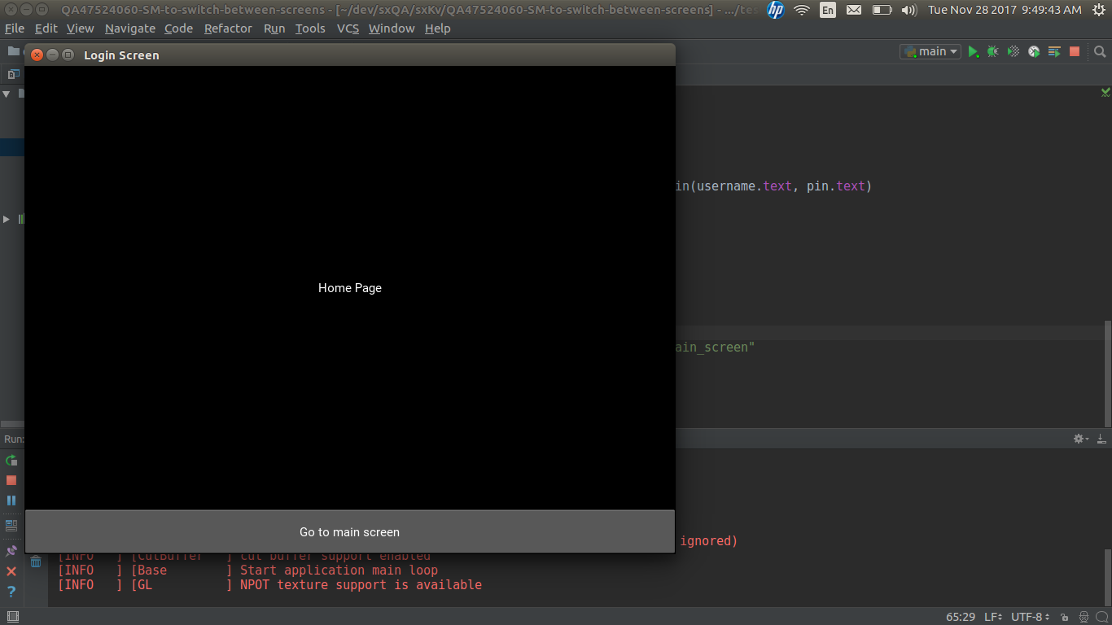Expand the collapsed tree node with arrow
Viewport: 1112px width, 625px height.
[x=7, y=219]
